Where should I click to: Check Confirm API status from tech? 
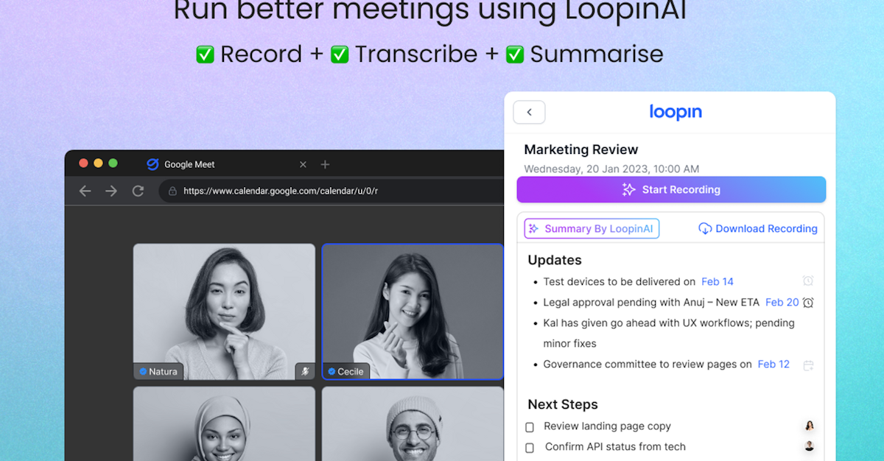pyautogui.click(x=530, y=448)
